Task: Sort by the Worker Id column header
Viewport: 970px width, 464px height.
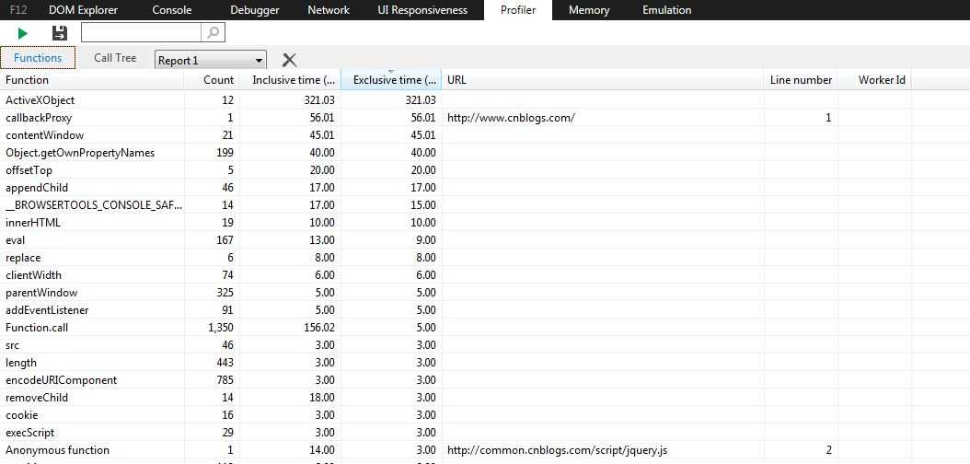Action: pyautogui.click(x=874, y=80)
